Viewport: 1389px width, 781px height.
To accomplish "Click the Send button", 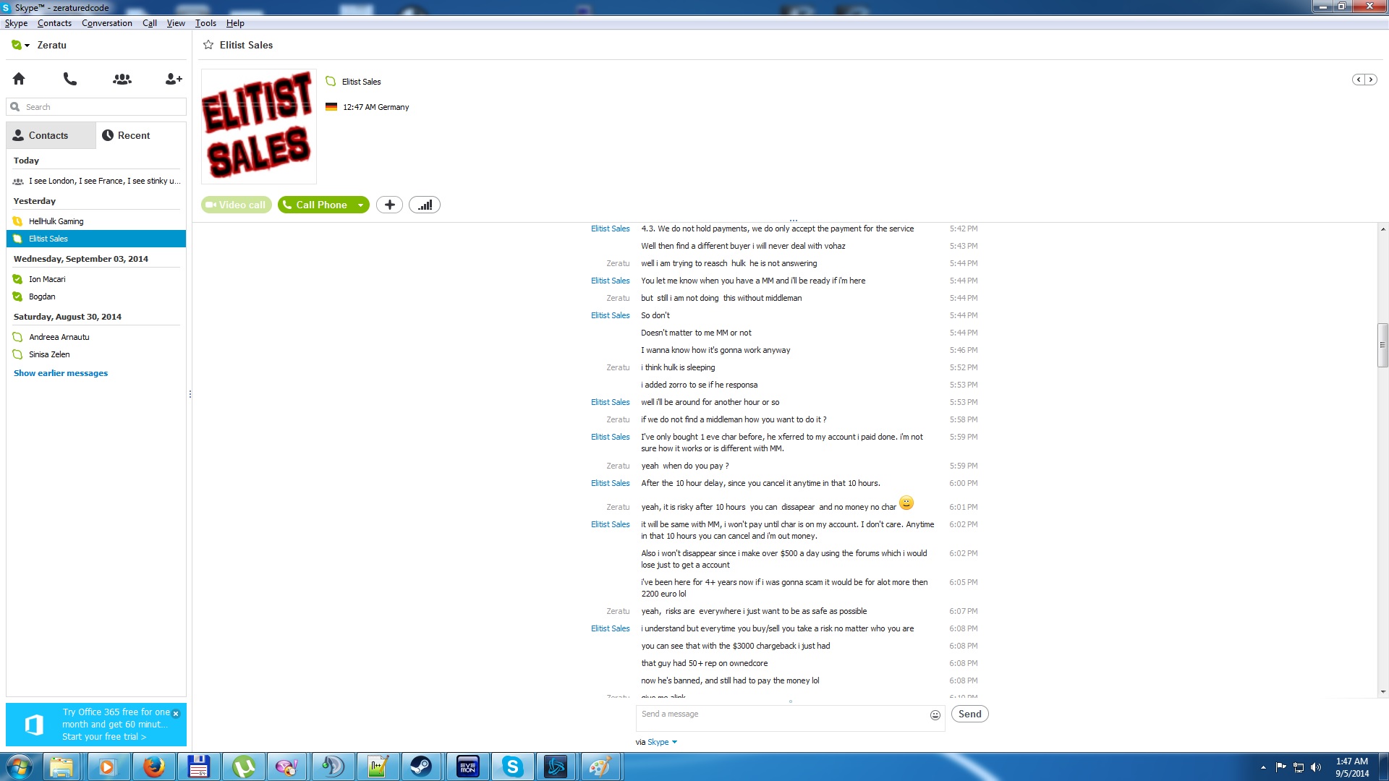I will tap(969, 714).
